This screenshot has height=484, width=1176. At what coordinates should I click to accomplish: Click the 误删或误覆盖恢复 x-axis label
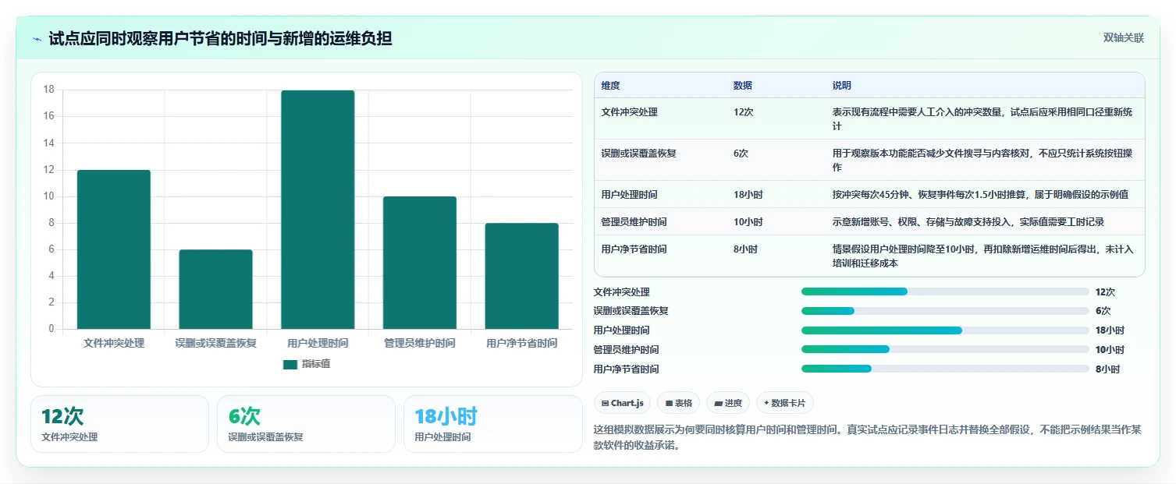click(x=215, y=343)
